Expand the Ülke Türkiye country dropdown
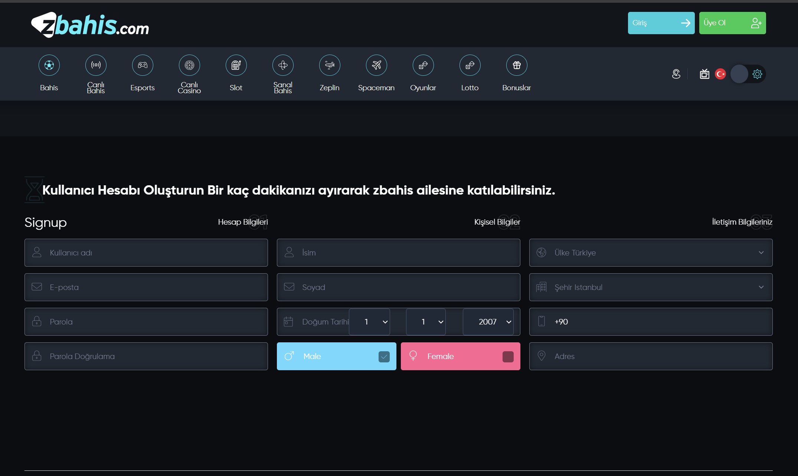Image resolution: width=798 pixels, height=476 pixels. pyautogui.click(x=651, y=253)
